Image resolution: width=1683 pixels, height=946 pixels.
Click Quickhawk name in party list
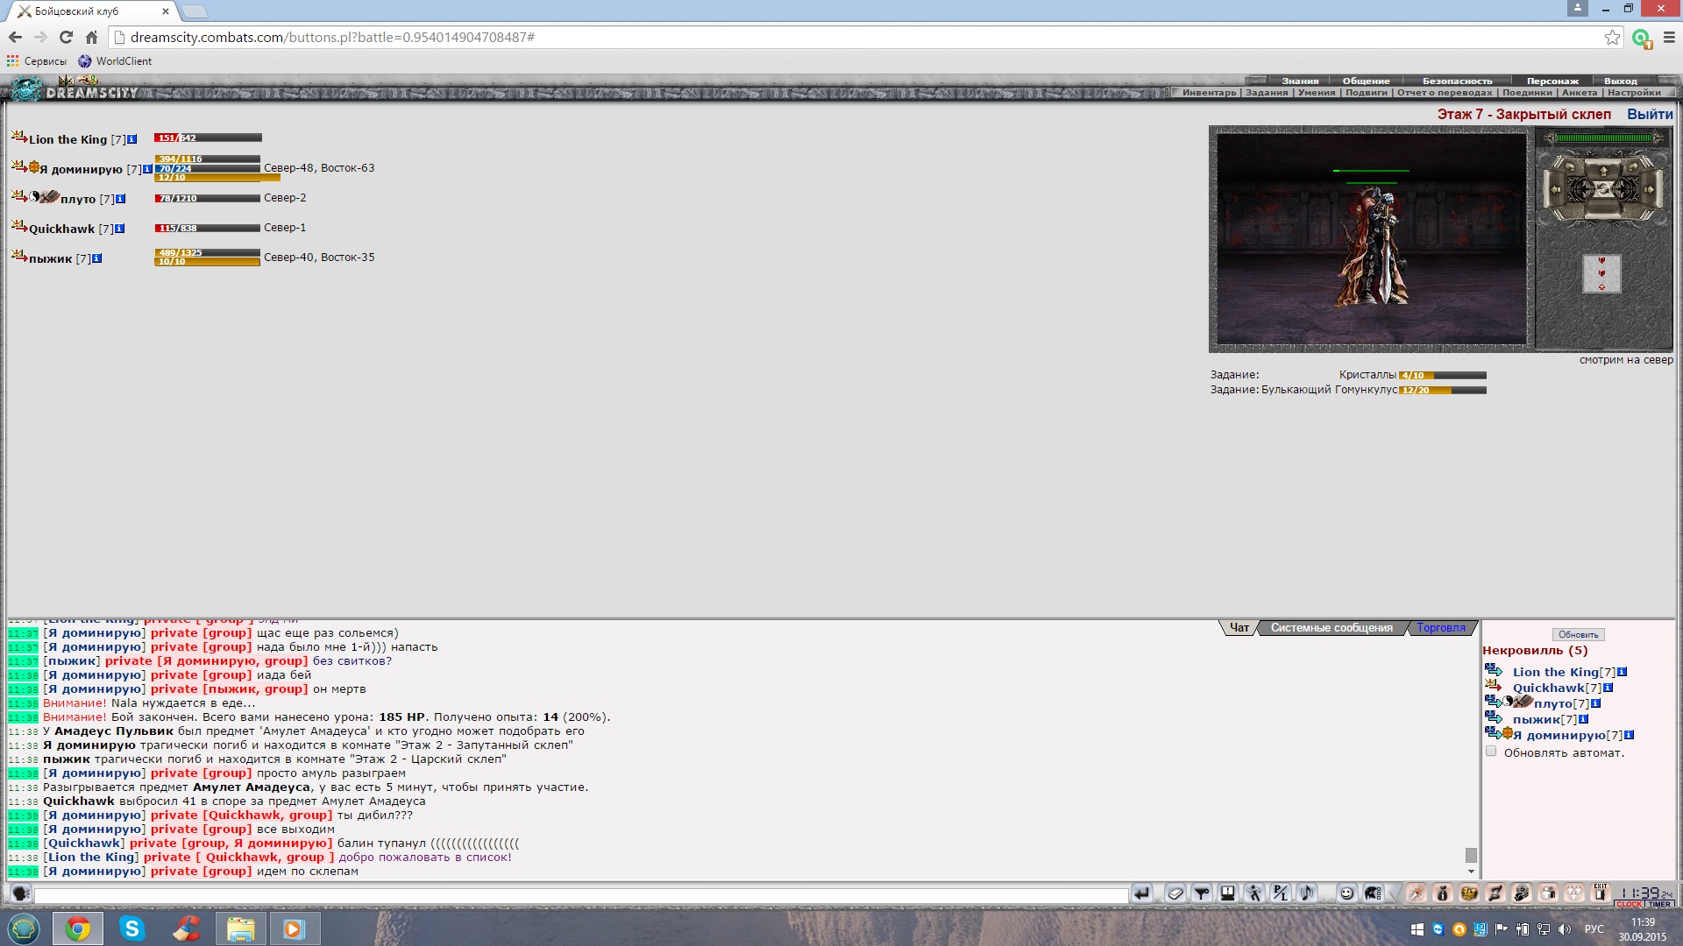[61, 229]
